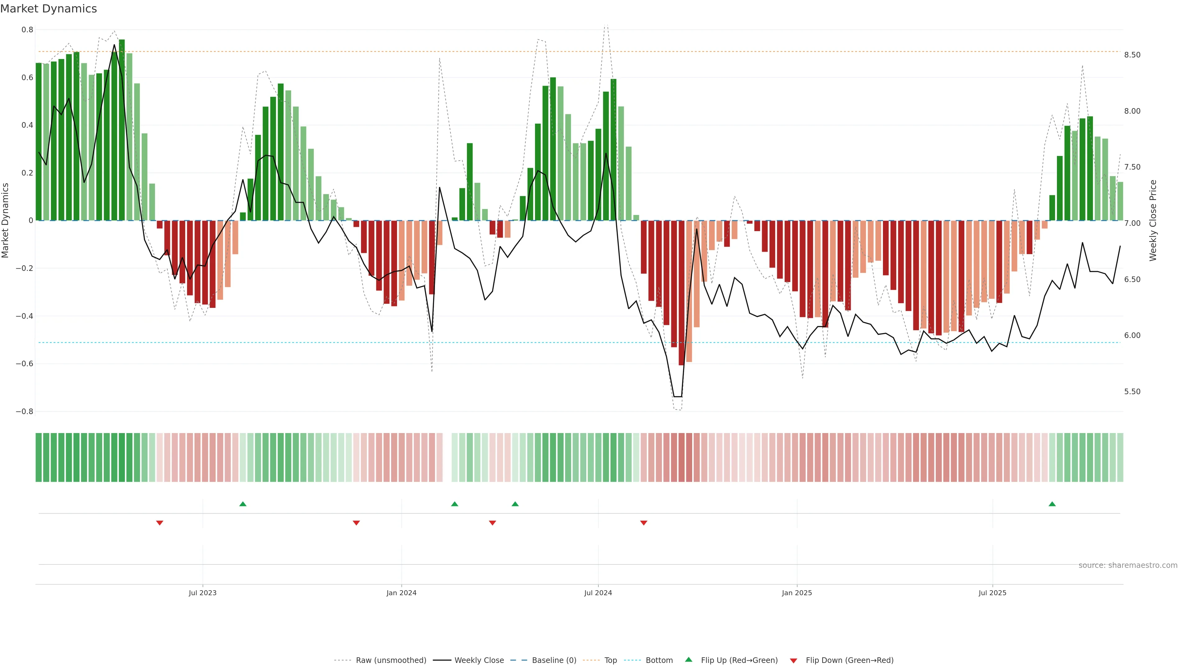The height and width of the screenshot is (671, 1193).
Task: Click the second red Flip Down marker from left
Action: (356, 523)
